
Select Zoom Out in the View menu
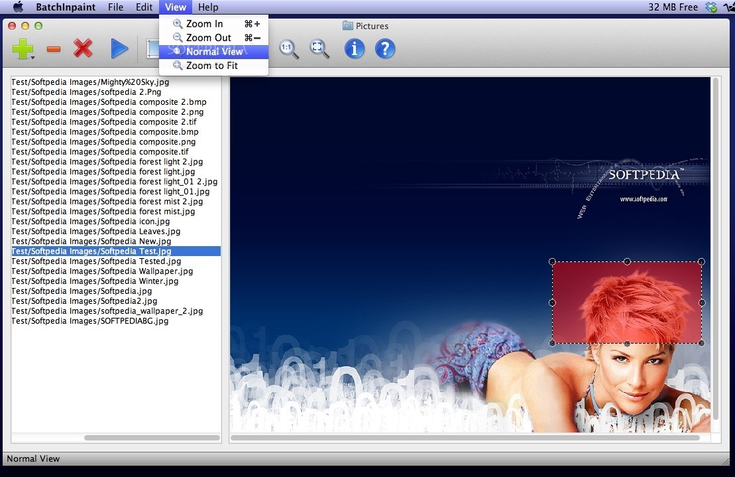click(x=208, y=38)
